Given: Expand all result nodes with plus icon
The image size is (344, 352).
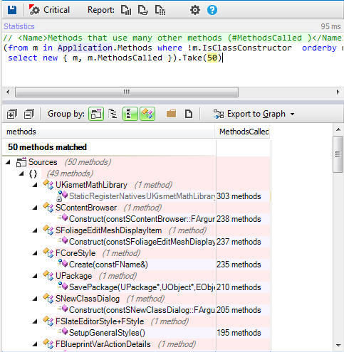Looking at the screenshot, I should tap(12, 114).
